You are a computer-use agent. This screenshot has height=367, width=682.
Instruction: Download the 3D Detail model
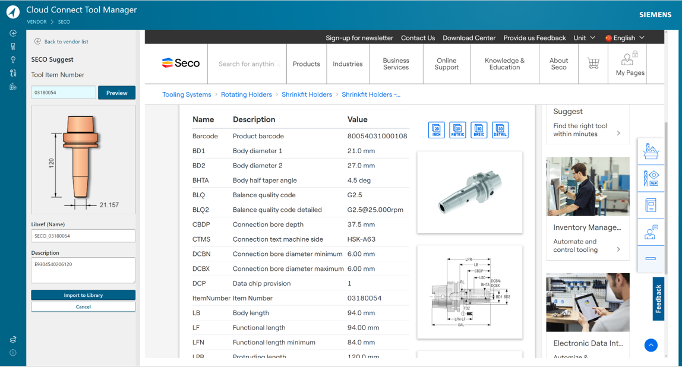click(500, 130)
